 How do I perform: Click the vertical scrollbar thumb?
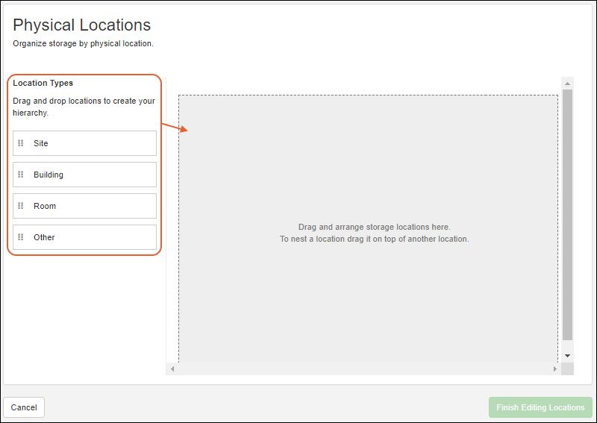567,215
